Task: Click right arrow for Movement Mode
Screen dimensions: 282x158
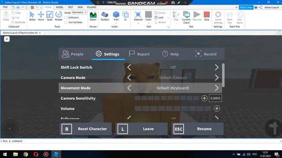Action: pos(216,88)
